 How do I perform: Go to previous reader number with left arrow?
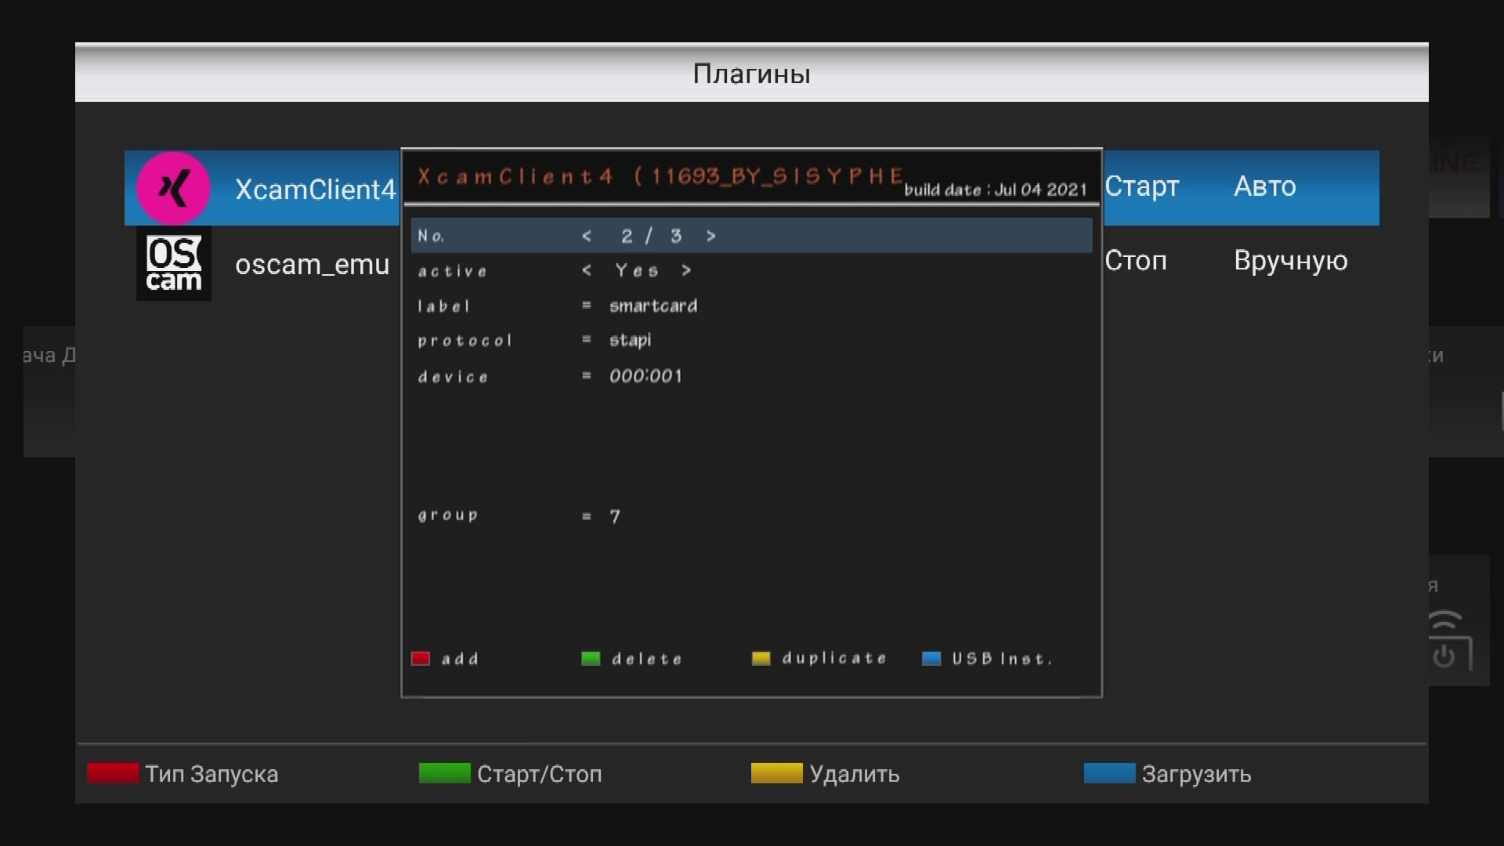coord(587,236)
